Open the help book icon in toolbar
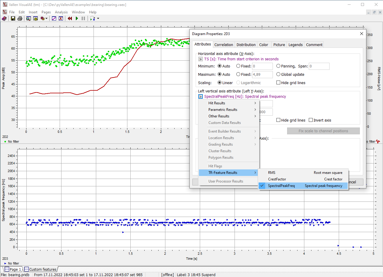The image size is (383, 277). 4,18
